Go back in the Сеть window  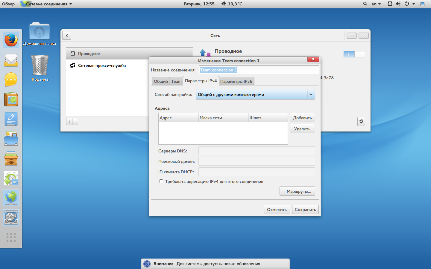(67, 36)
